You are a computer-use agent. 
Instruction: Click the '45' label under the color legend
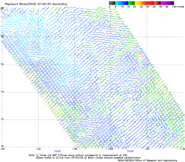tap(167, 7)
